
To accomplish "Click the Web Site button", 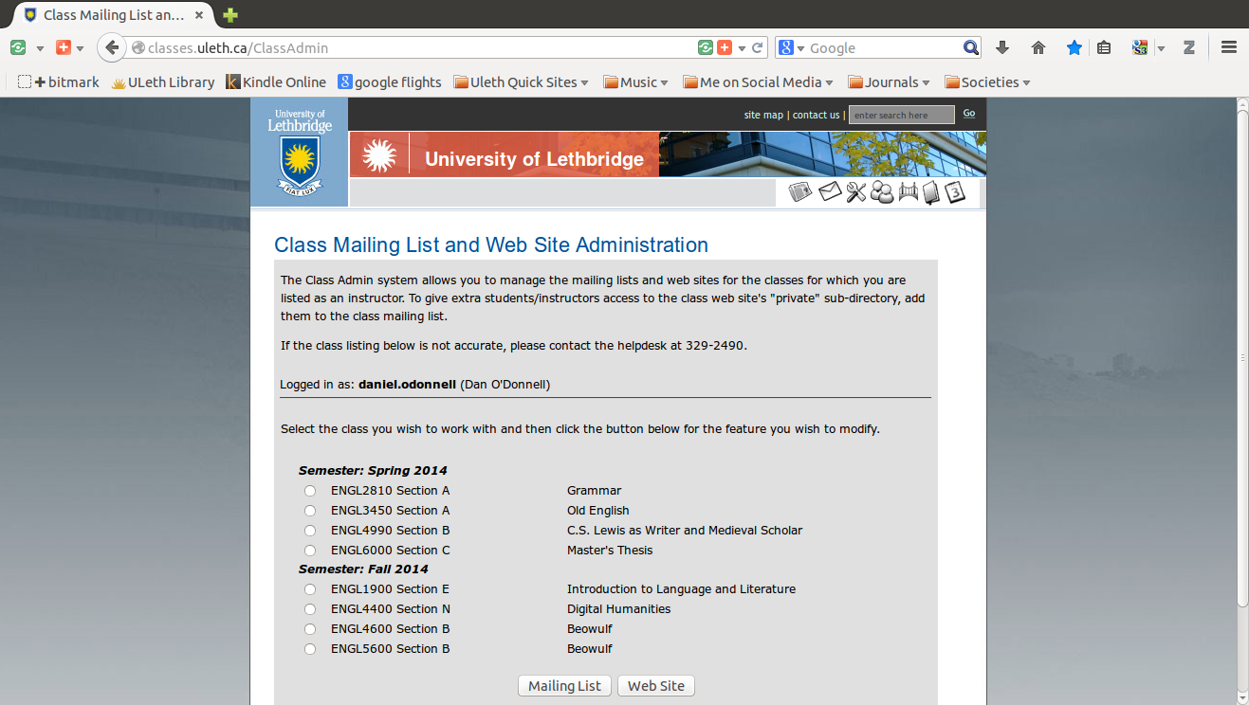I will pos(656,686).
